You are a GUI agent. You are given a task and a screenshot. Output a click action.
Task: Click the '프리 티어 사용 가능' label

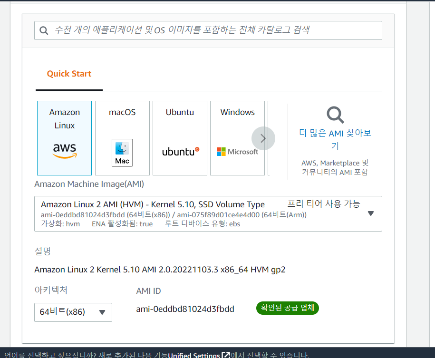click(x=324, y=204)
